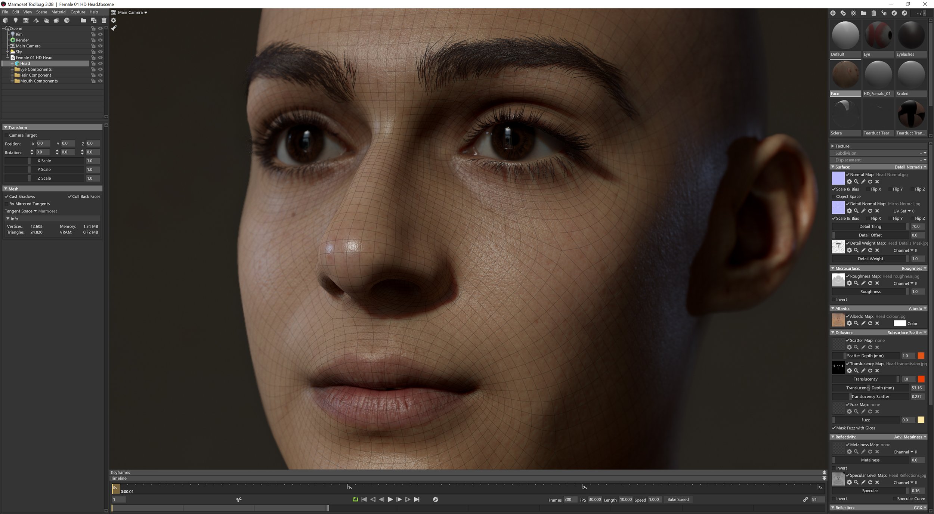
Task: Import material with the inward arrow icon
Action: (x=894, y=13)
